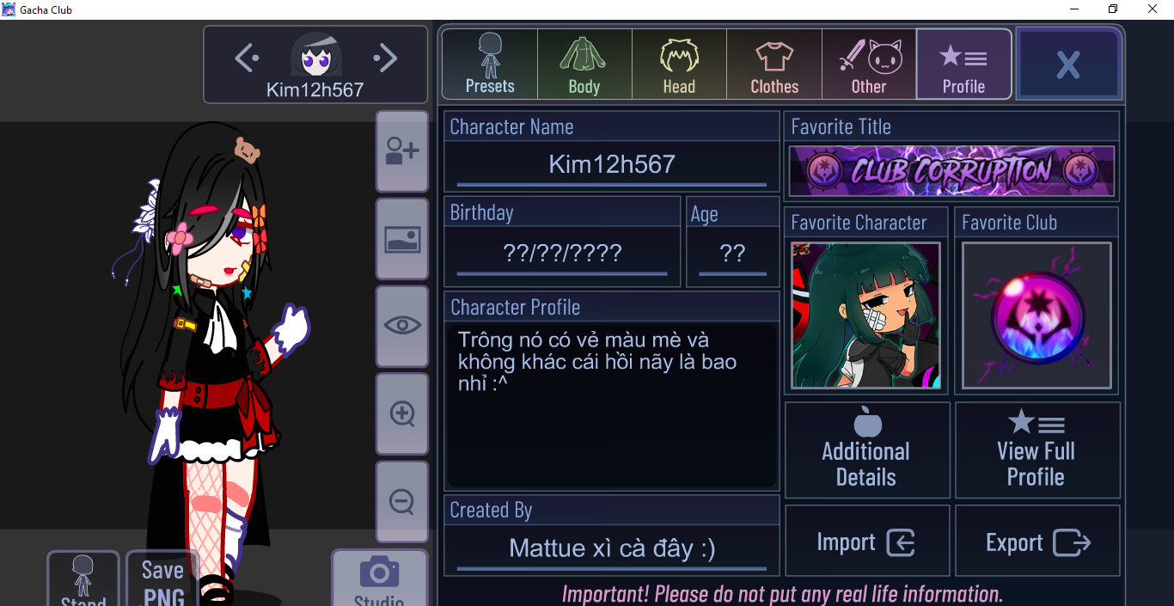This screenshot has height=606, width=1174.
Task: Open the Other tab
Action: 869,64
